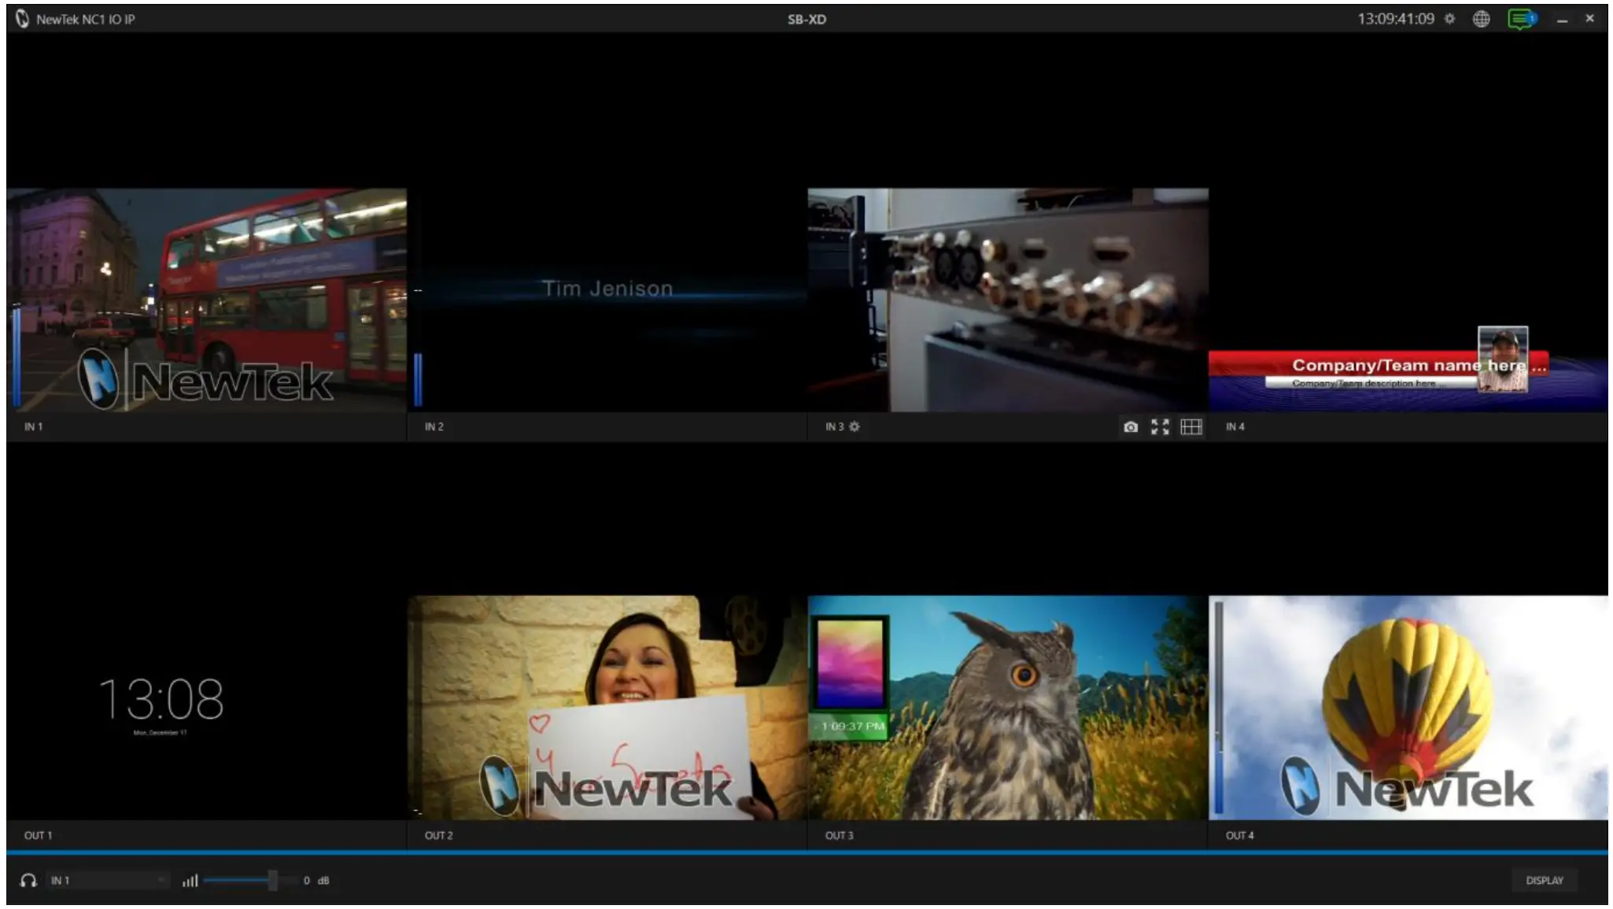Open the web interface globe icon
Screen dimensions: 1613x909
[x=1480, y=17]
